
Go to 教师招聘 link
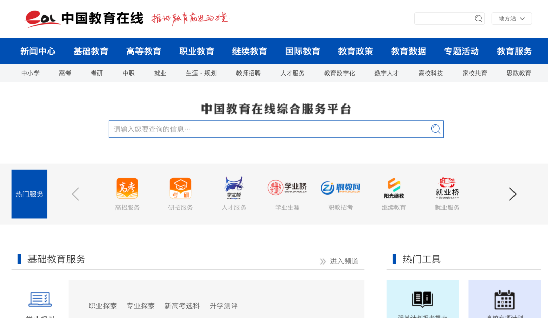pyautogui.click(x=249, y=73)
